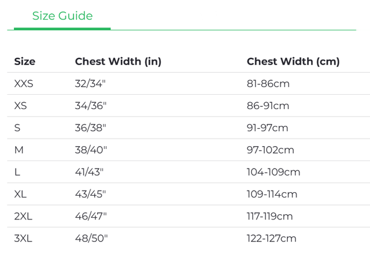Click the Chest Width (in) header
This screenshot has height=261, width=370.
118,61
